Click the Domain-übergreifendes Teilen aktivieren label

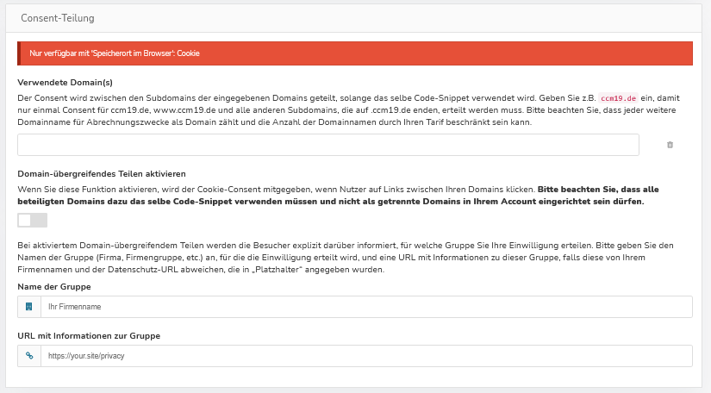click(x=102, y=174)
